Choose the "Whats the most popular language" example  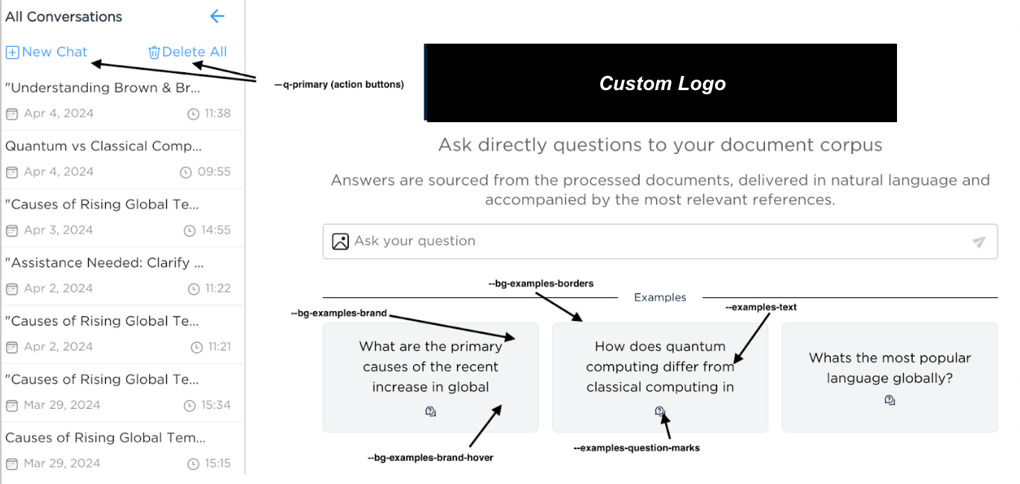tap(889, 369)
